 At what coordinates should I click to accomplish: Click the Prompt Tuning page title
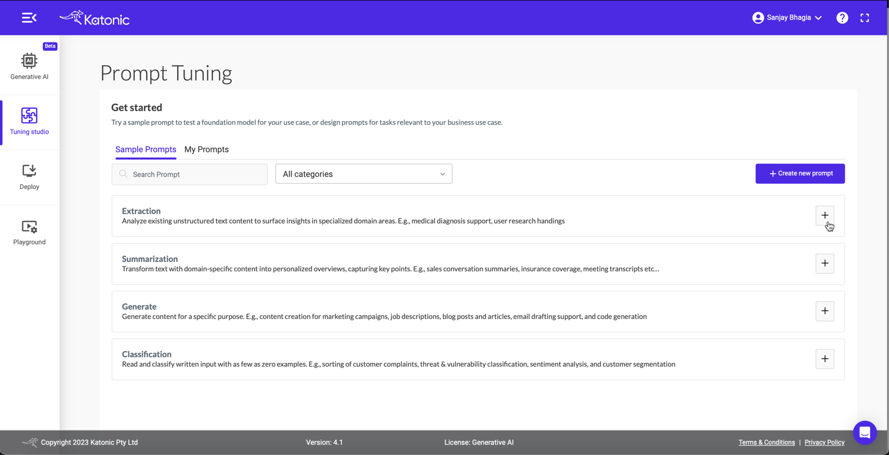166,73
